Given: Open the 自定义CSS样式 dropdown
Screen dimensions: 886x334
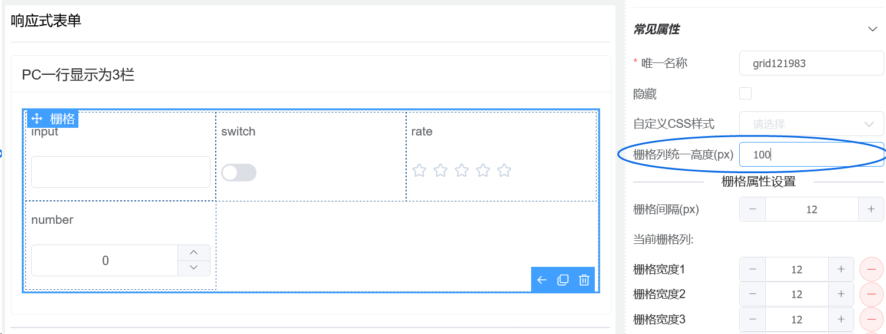Looking at the screenshot, I should click(x=811, y=124).
